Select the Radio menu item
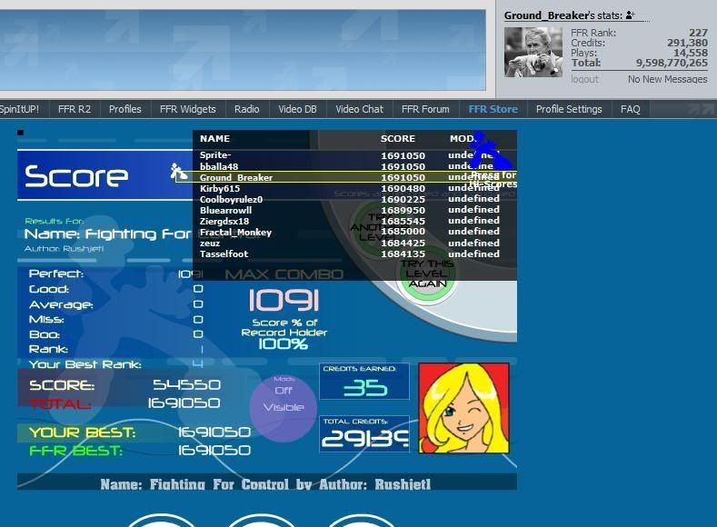Viewport: 717px width, 527px height. coord(246,109)
